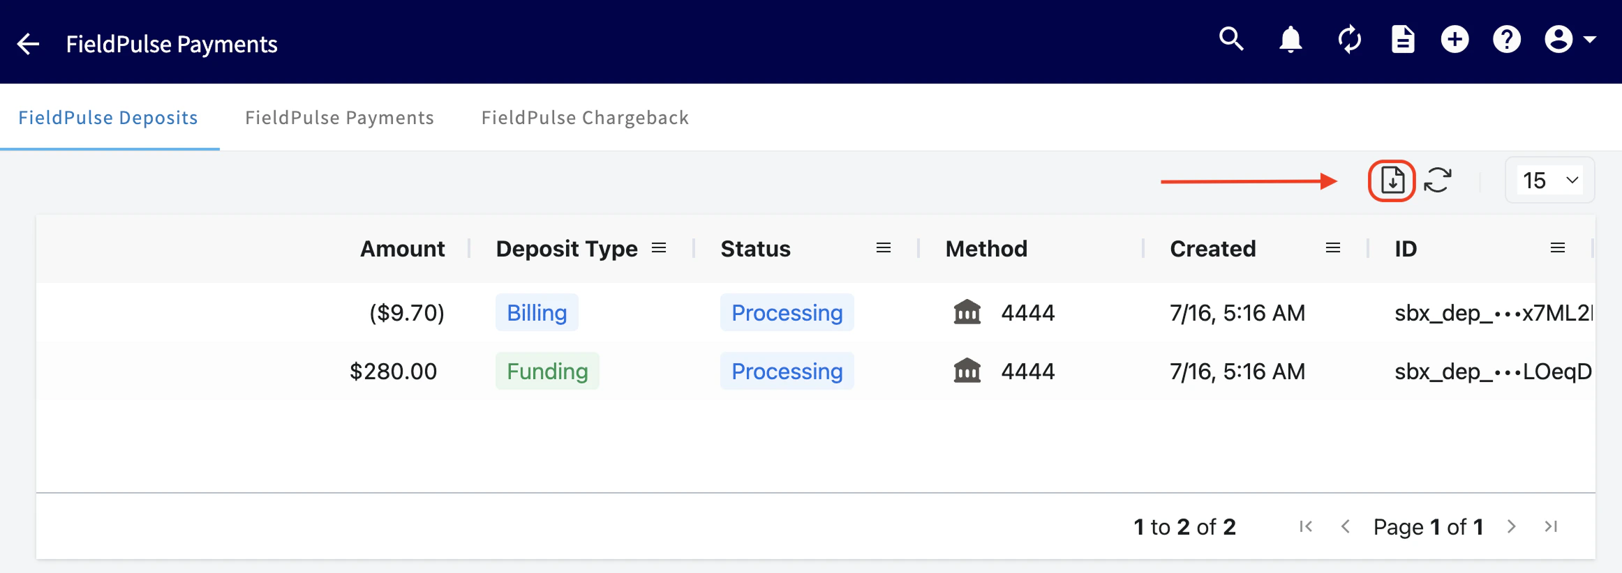Click bank icon in Billing row

tap(967, 312)
